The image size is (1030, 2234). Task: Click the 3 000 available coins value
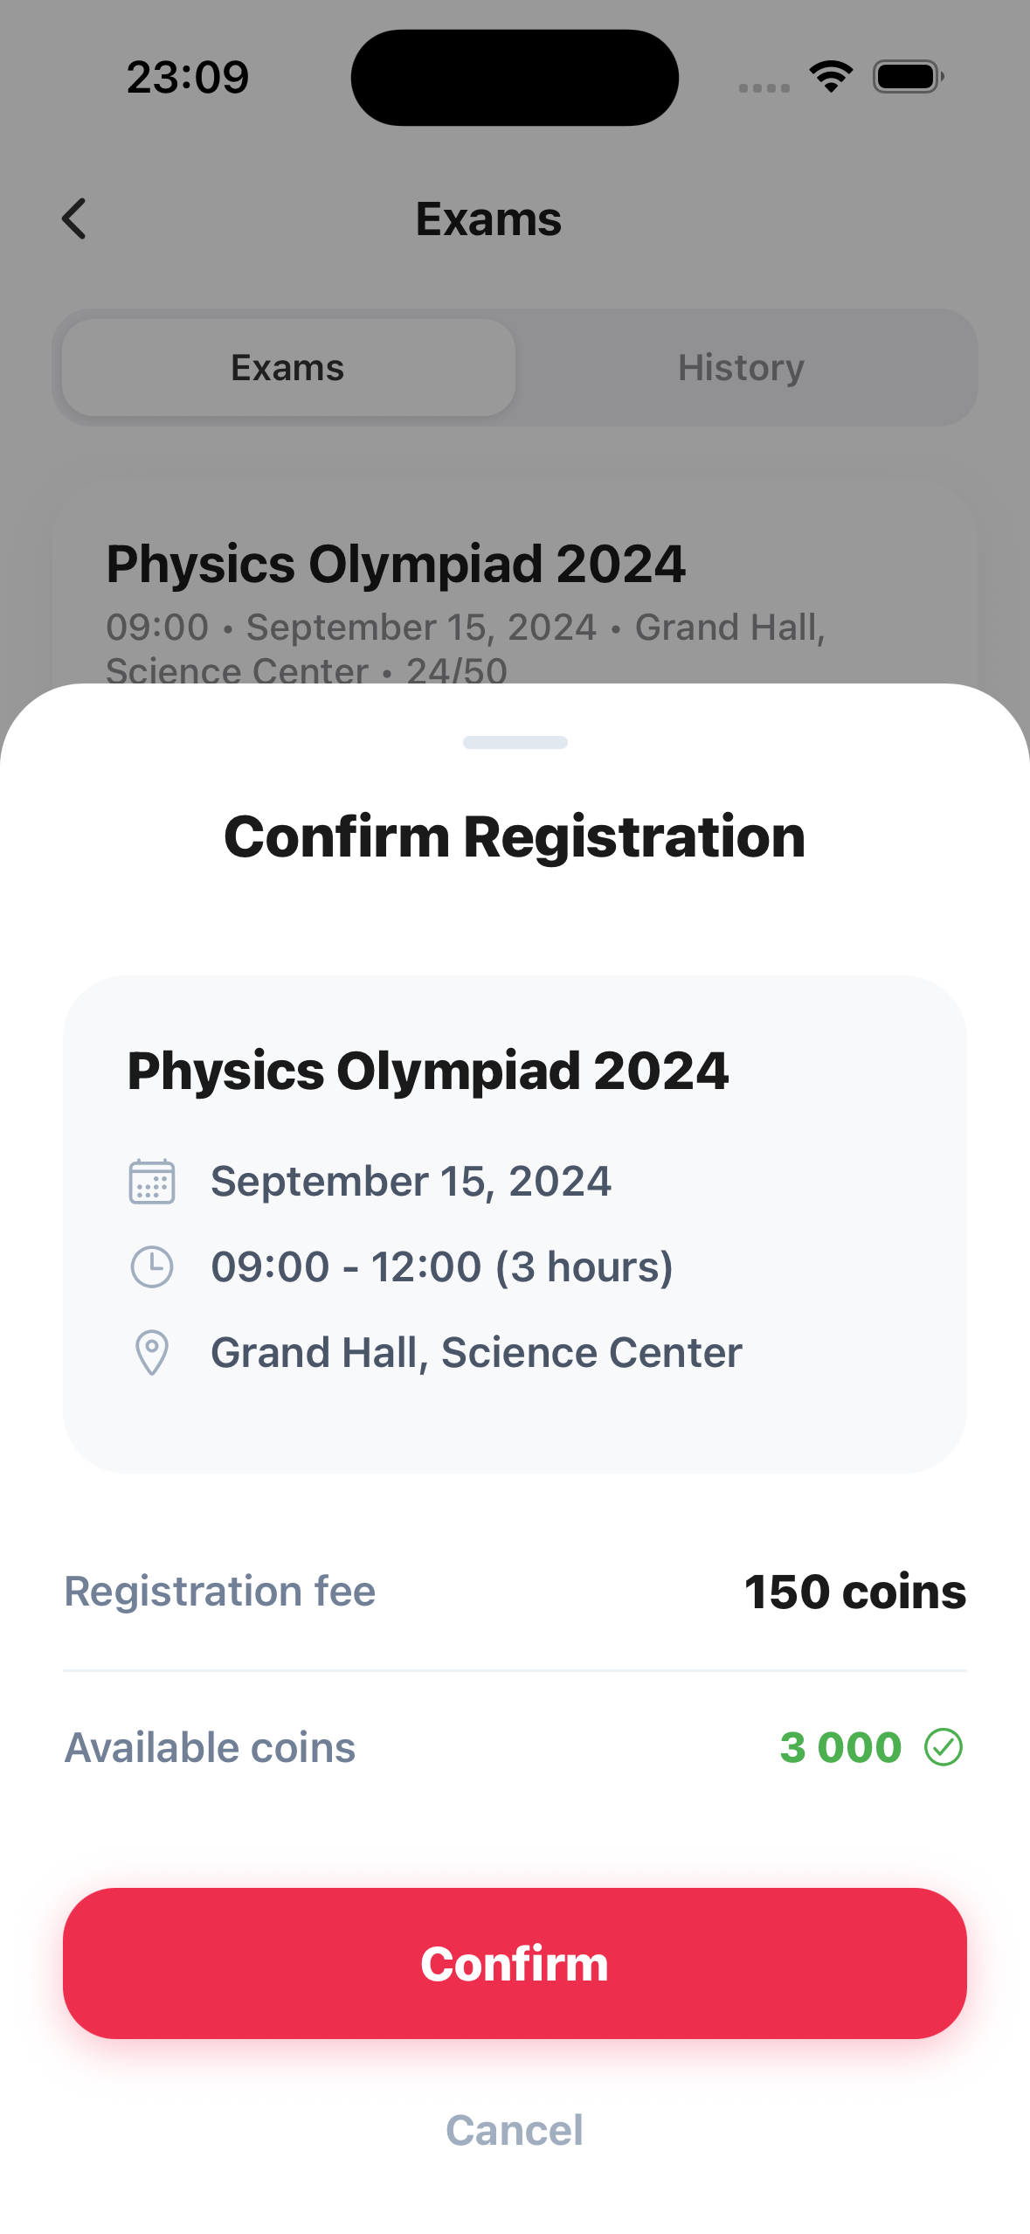coord(840,1748)
